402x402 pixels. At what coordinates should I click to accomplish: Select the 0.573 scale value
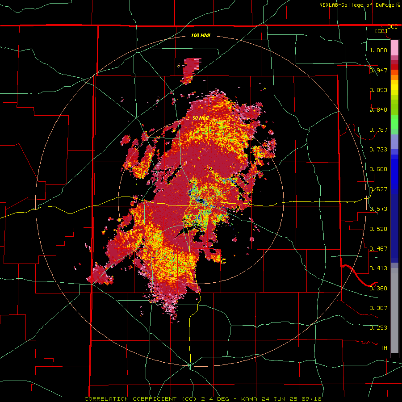pos(378,209)
